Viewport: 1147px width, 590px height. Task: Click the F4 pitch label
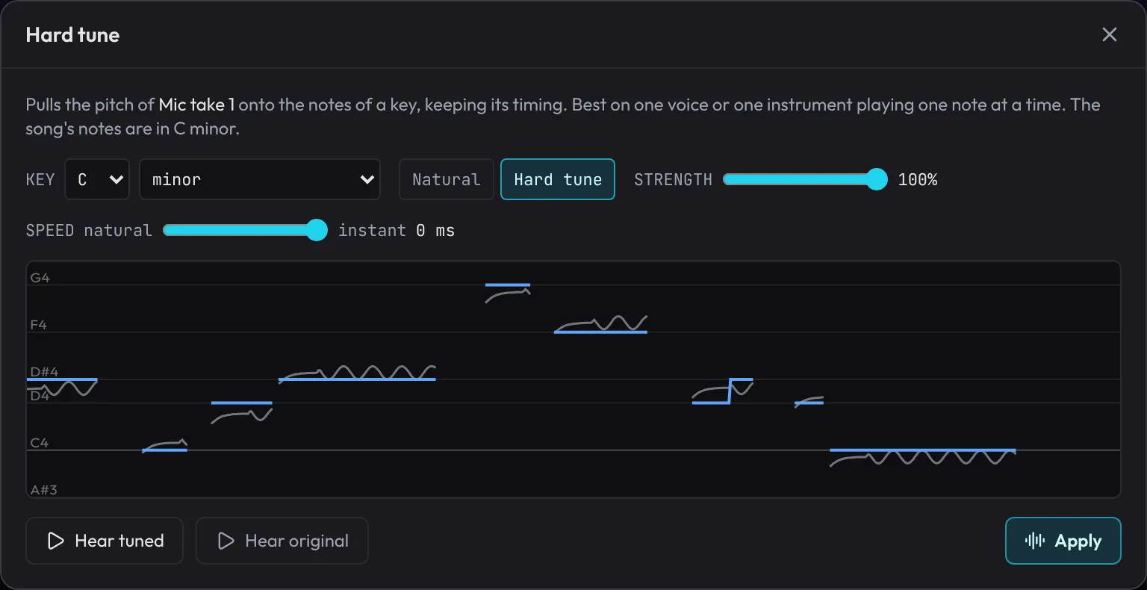38,325
